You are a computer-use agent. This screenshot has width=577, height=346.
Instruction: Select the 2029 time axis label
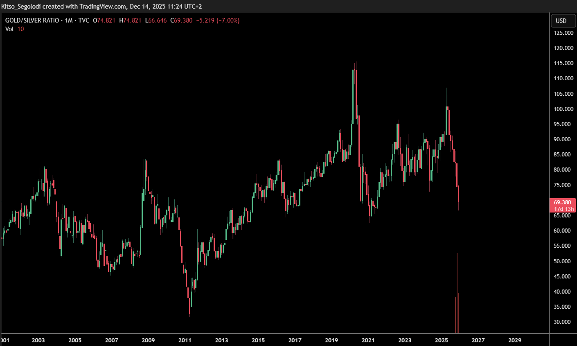click(514, 340)
